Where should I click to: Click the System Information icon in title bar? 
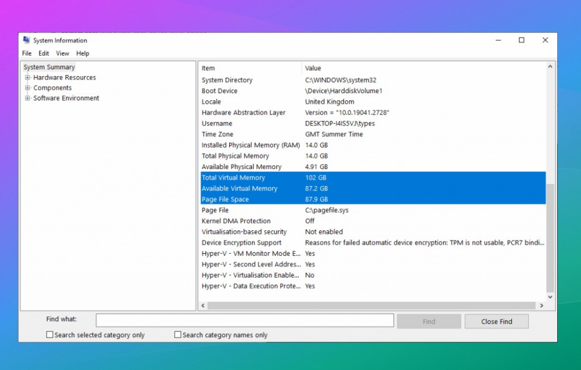coord(26,40)
